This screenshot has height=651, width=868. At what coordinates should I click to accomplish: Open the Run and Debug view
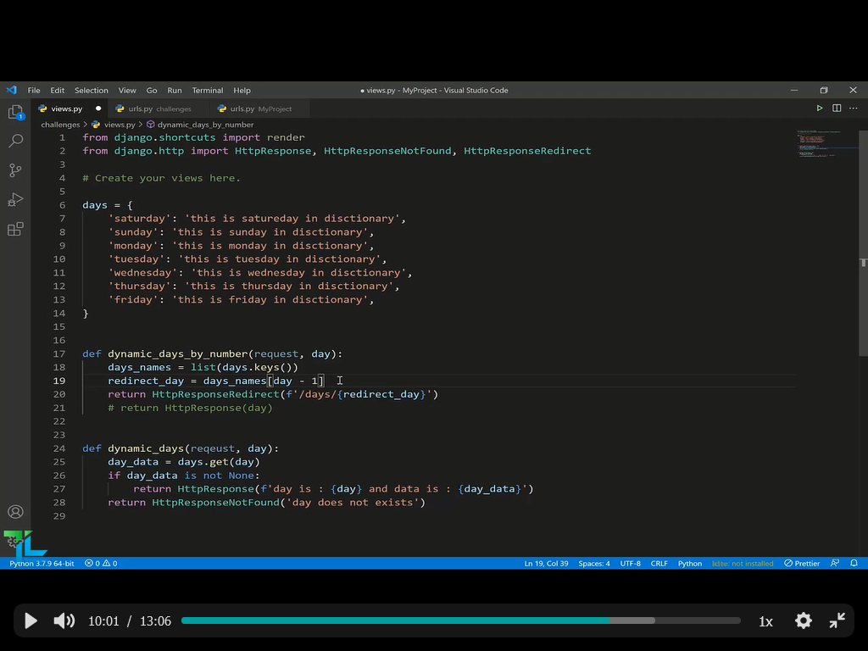click(x=15, y=200)
